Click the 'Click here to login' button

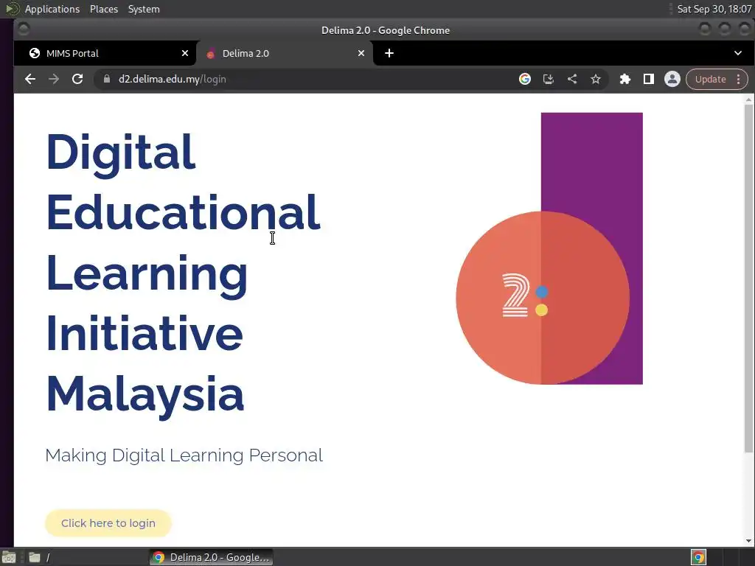[108, 523]
